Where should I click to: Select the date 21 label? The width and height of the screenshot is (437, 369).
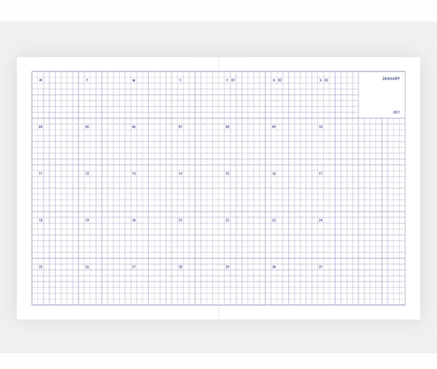(180, 221)
